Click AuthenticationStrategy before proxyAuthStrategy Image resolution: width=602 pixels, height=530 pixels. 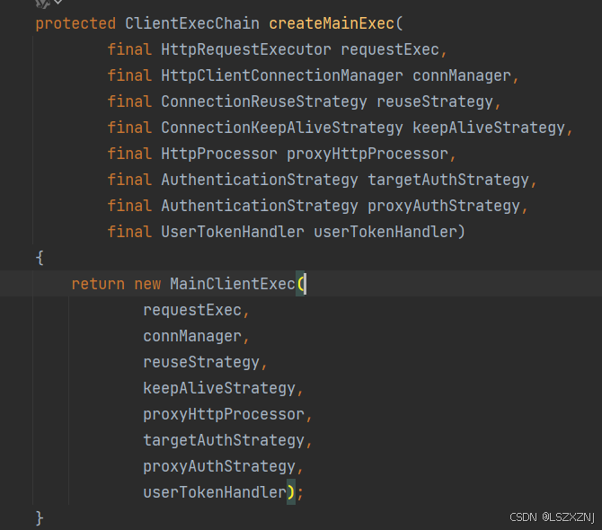[x=260, y=207]
